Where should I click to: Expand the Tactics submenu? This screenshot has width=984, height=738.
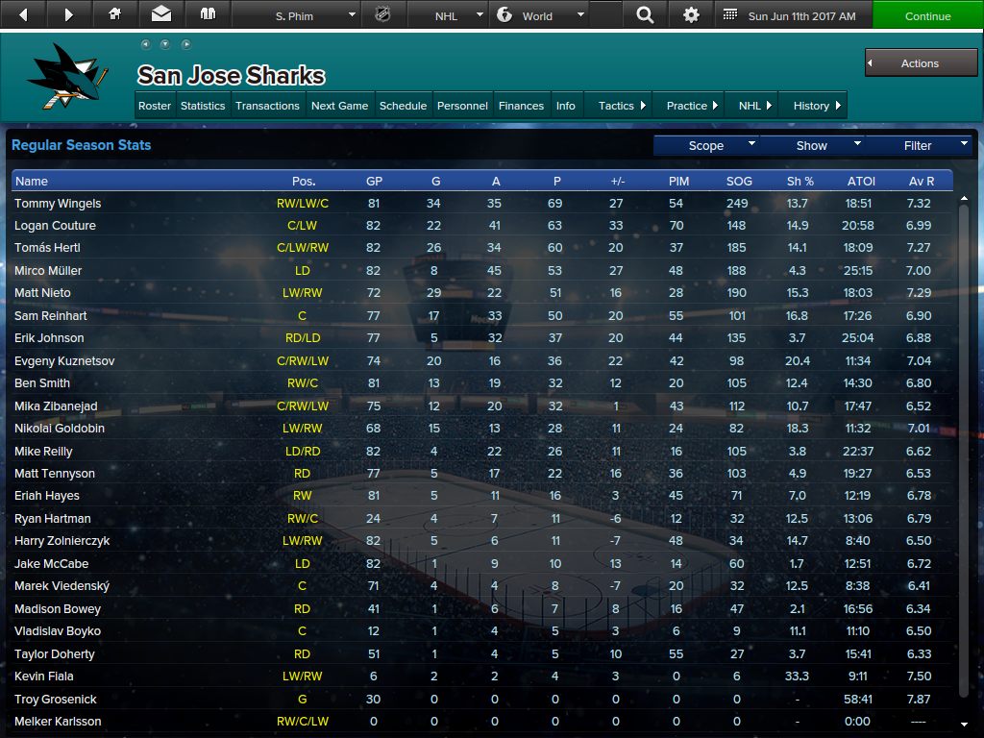(618, 106)
